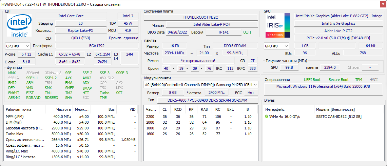Click the TPM status label
The width and height of the screenshot is (387, 166).
(359, 80)
